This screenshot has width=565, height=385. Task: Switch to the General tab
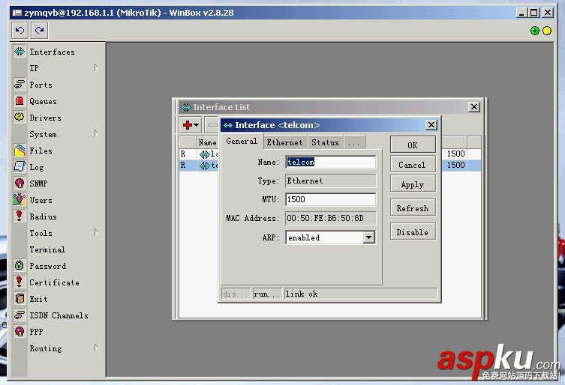[242, 142]
